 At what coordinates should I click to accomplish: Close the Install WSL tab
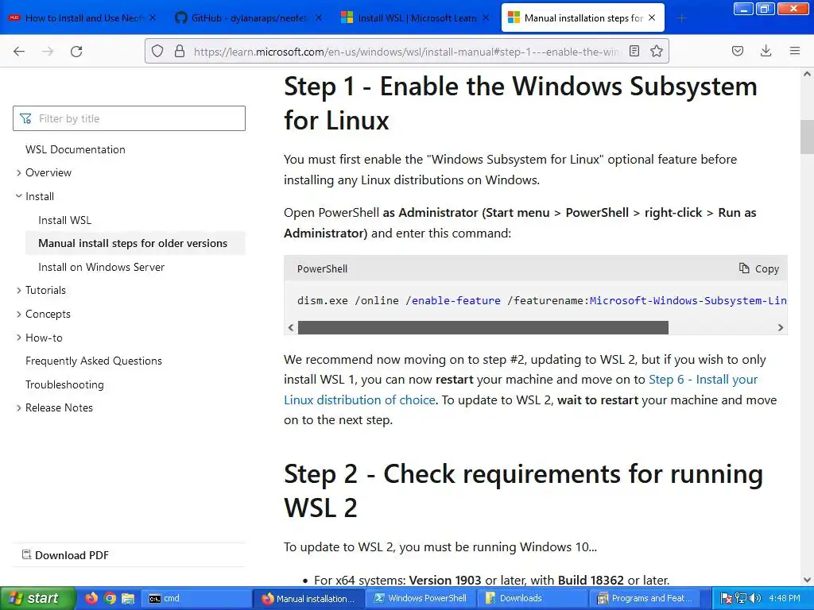[x=486, y=17]
